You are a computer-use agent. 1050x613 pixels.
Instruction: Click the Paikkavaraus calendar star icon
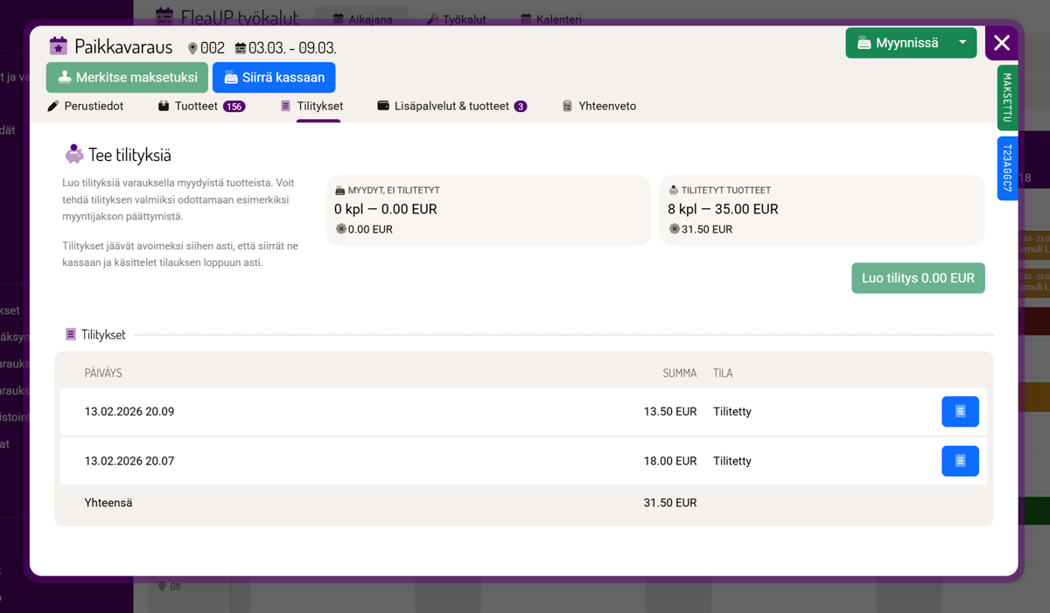59,46
